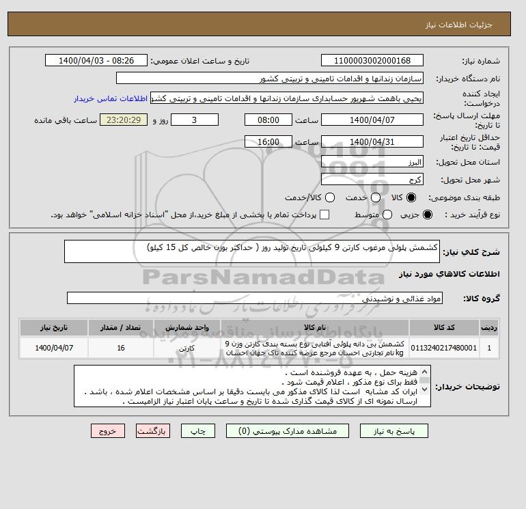Click row number 1 cell

489,348
